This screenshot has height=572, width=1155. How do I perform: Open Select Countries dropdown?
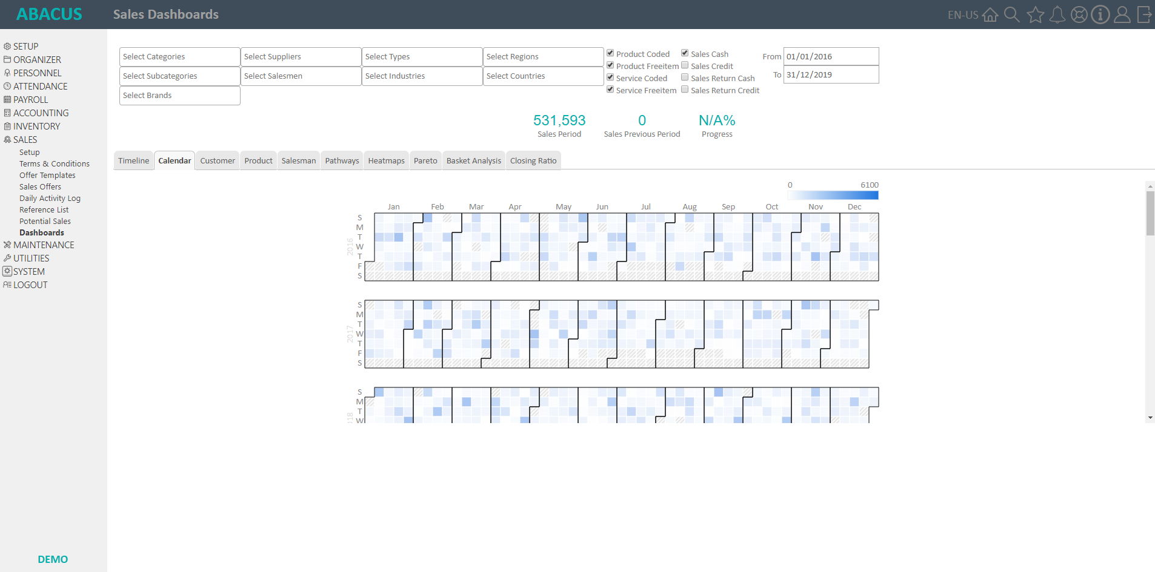tap(544, 76)
